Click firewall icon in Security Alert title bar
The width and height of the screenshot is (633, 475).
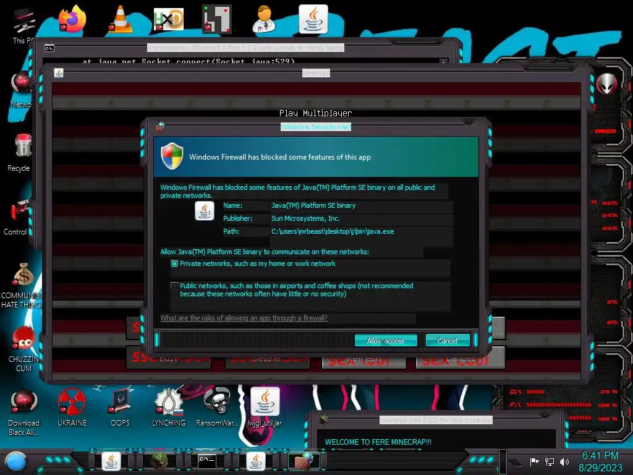[x=160, y=126]
